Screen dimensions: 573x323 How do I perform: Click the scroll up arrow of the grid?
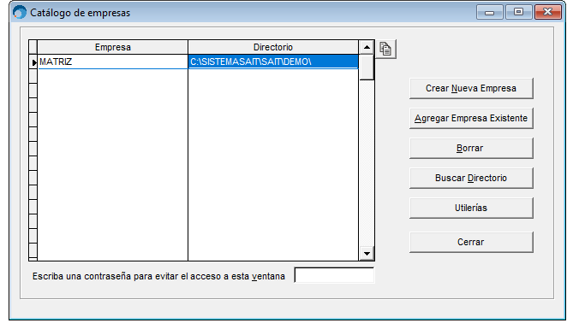(367, 47)
